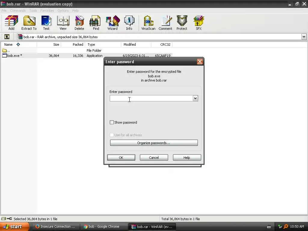Click the Application type cell
308x231 pixels.
tap(94, 56)
